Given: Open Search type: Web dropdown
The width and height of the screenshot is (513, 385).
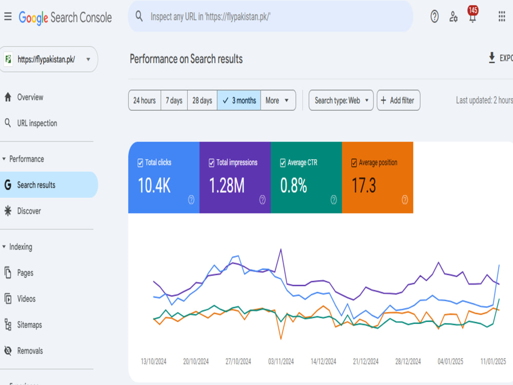Looking at the screenshot, I should tap(341, 100).
